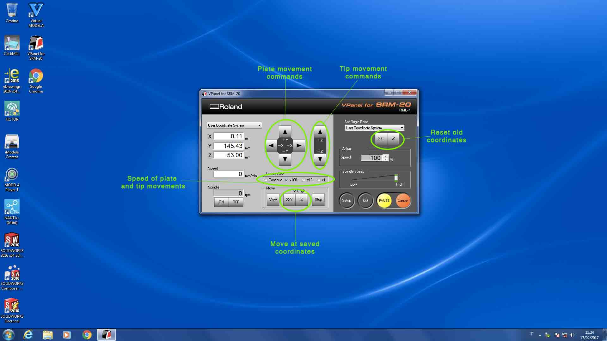This screenshot has height=341, width=607.
Task: Open the IT language indicator in taskbar
Action: pyautogui.click(x=531, y=334)
